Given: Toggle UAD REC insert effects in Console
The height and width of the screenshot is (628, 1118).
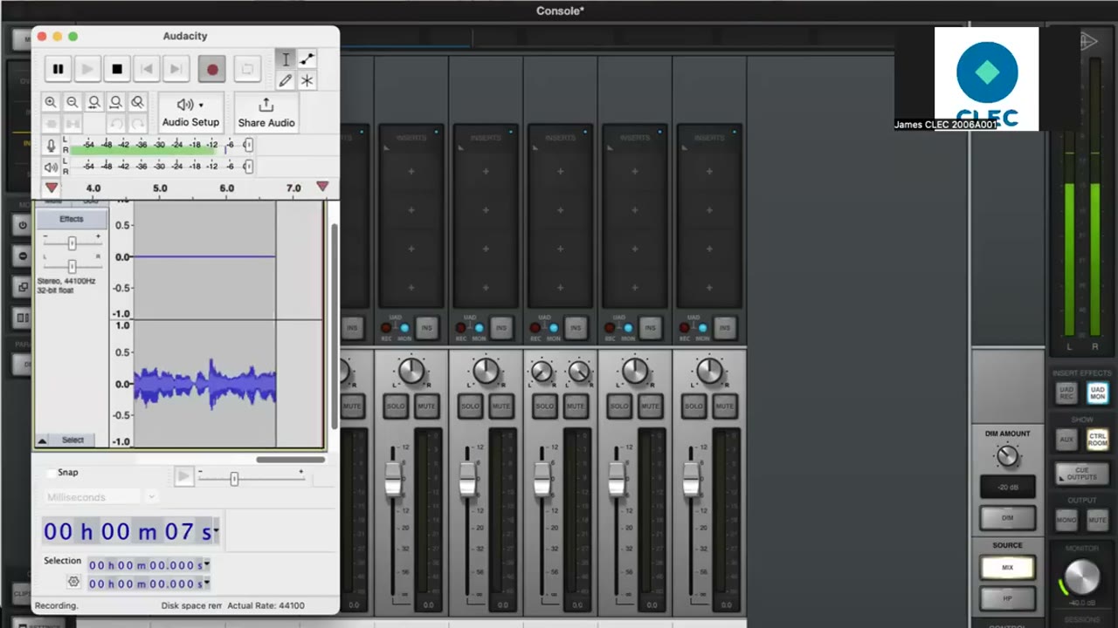Looking at the screenshot, I should (x=1066, y=393).
